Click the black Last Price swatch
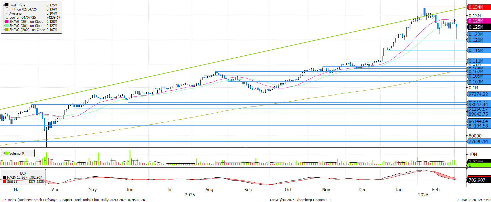 7,5
